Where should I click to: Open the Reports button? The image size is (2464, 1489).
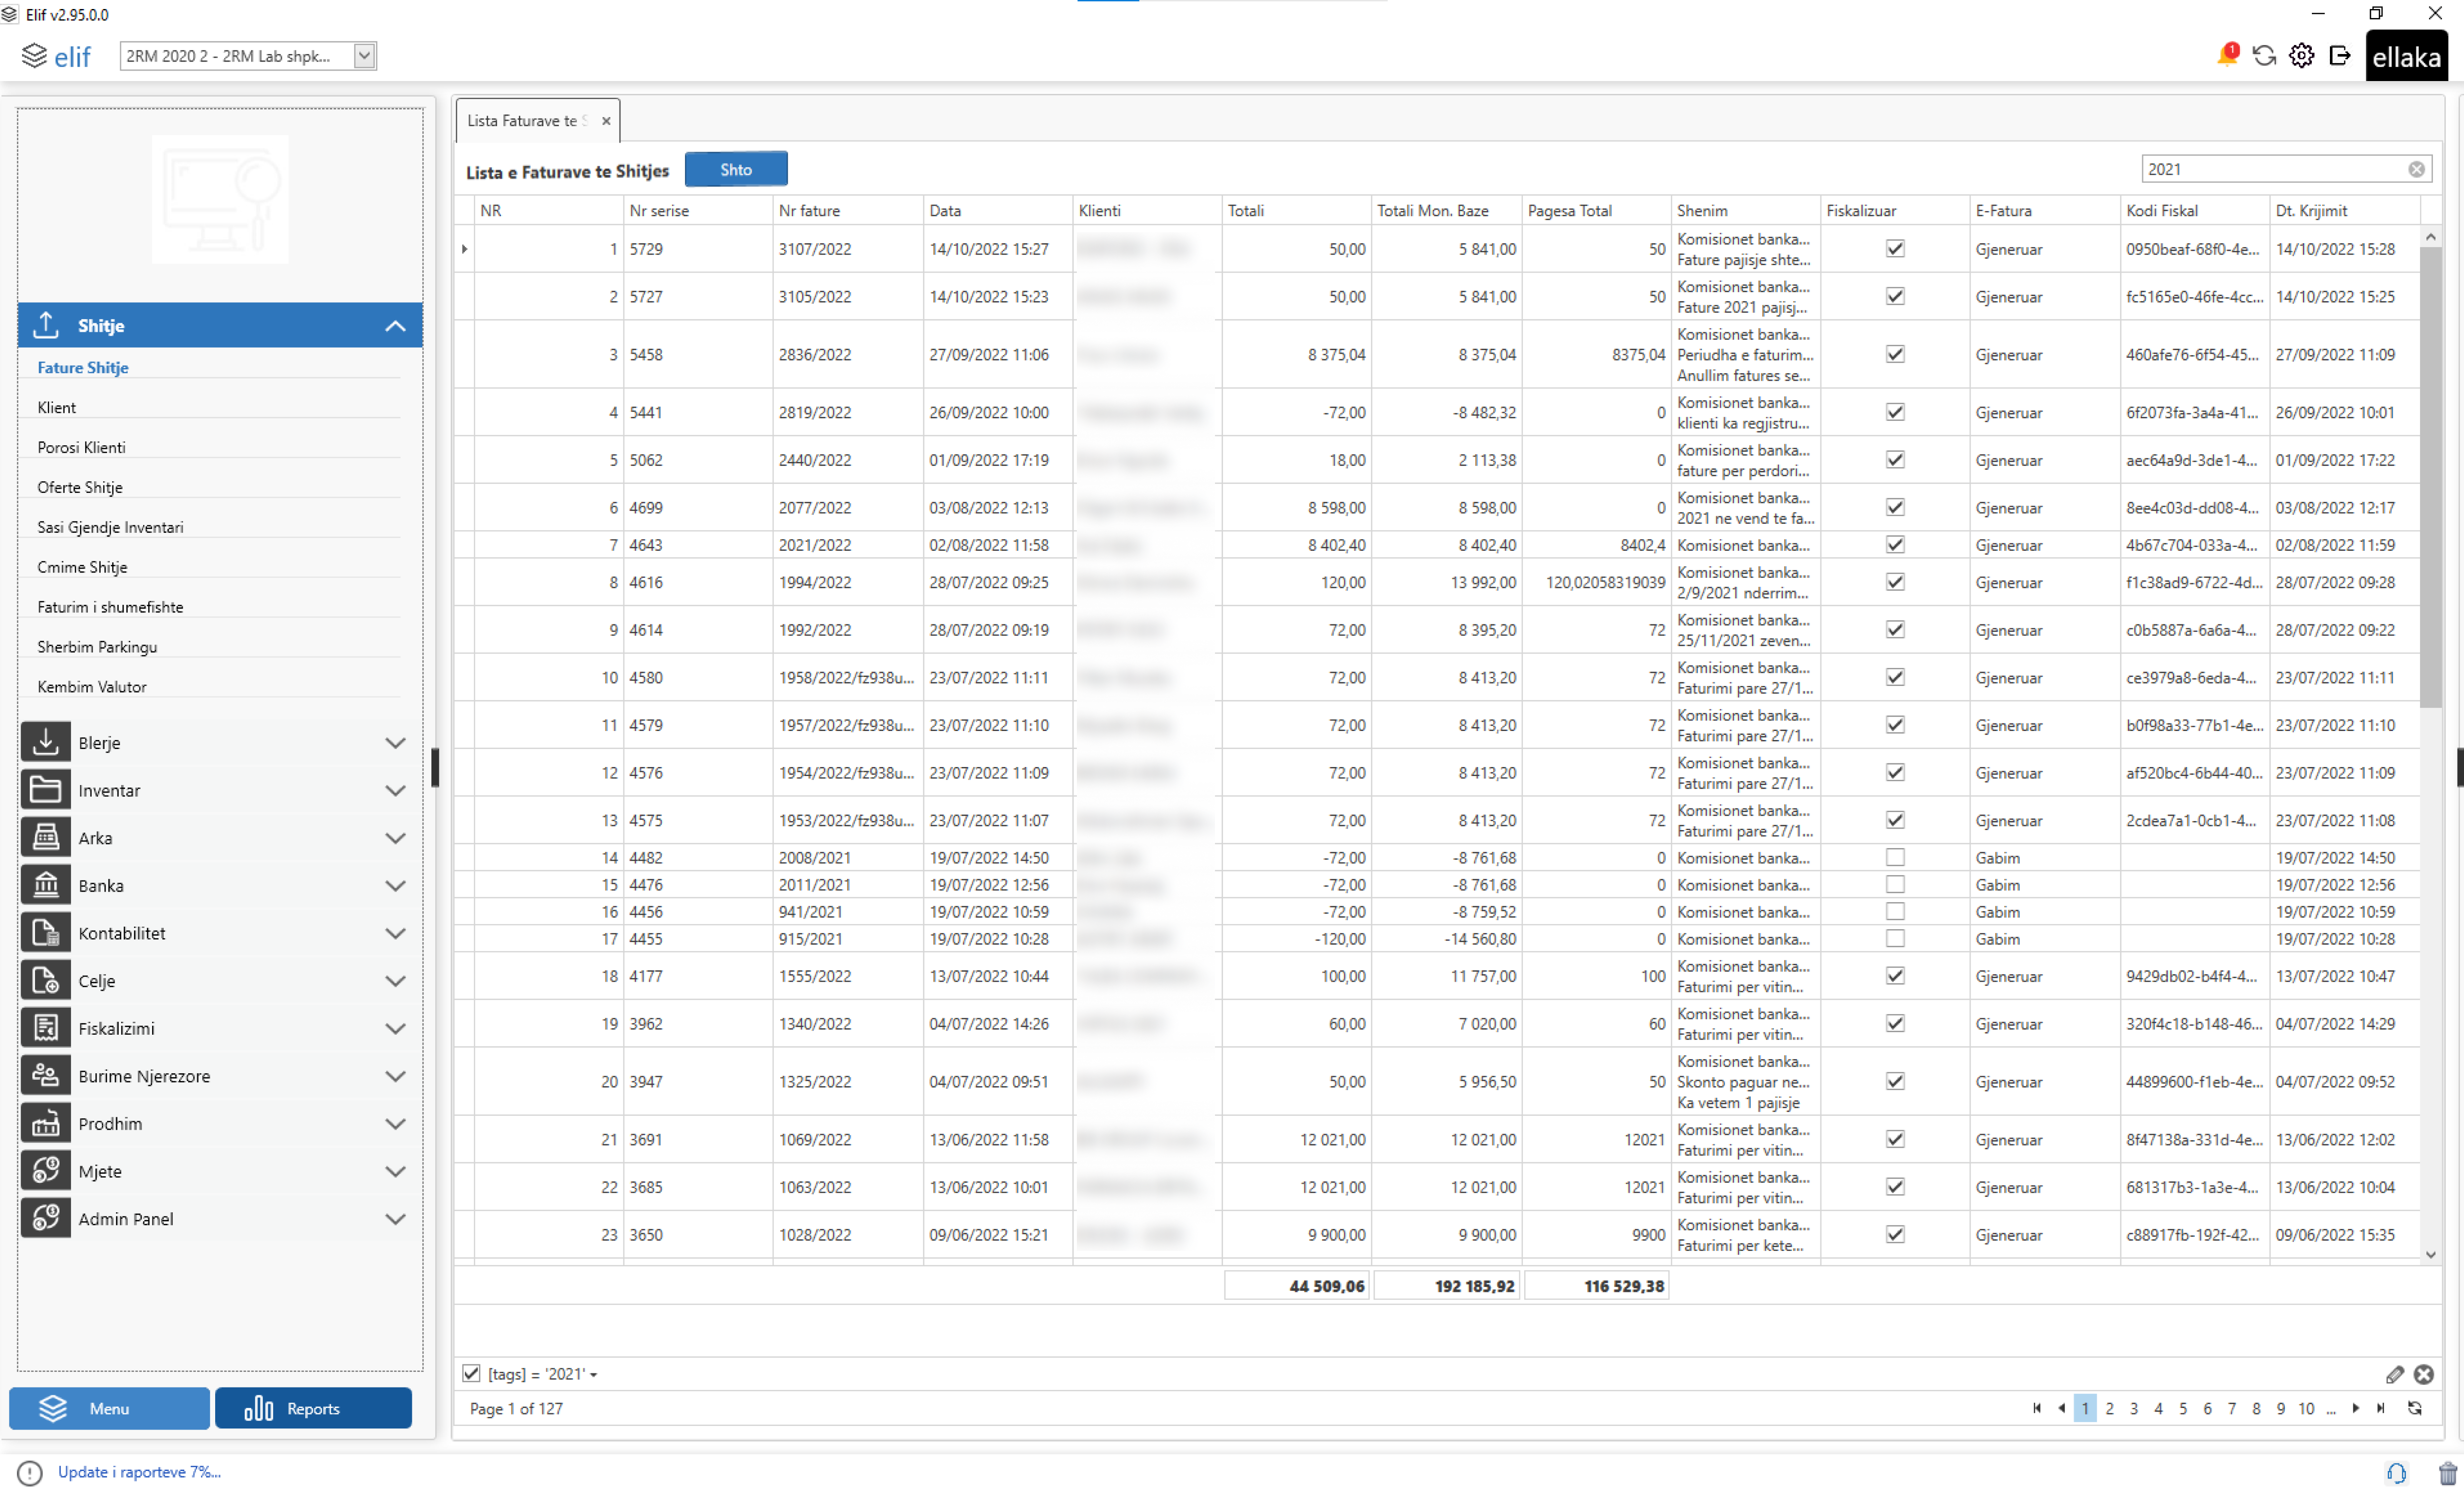coord(313,1408)
